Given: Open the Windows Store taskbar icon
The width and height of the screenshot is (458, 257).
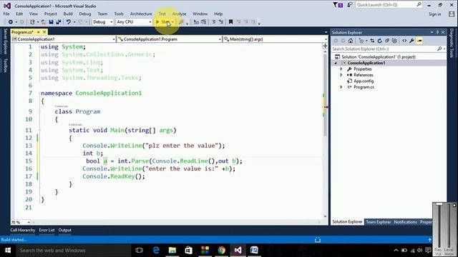Looking at the screenshot, I should click(x=189, y=250).
